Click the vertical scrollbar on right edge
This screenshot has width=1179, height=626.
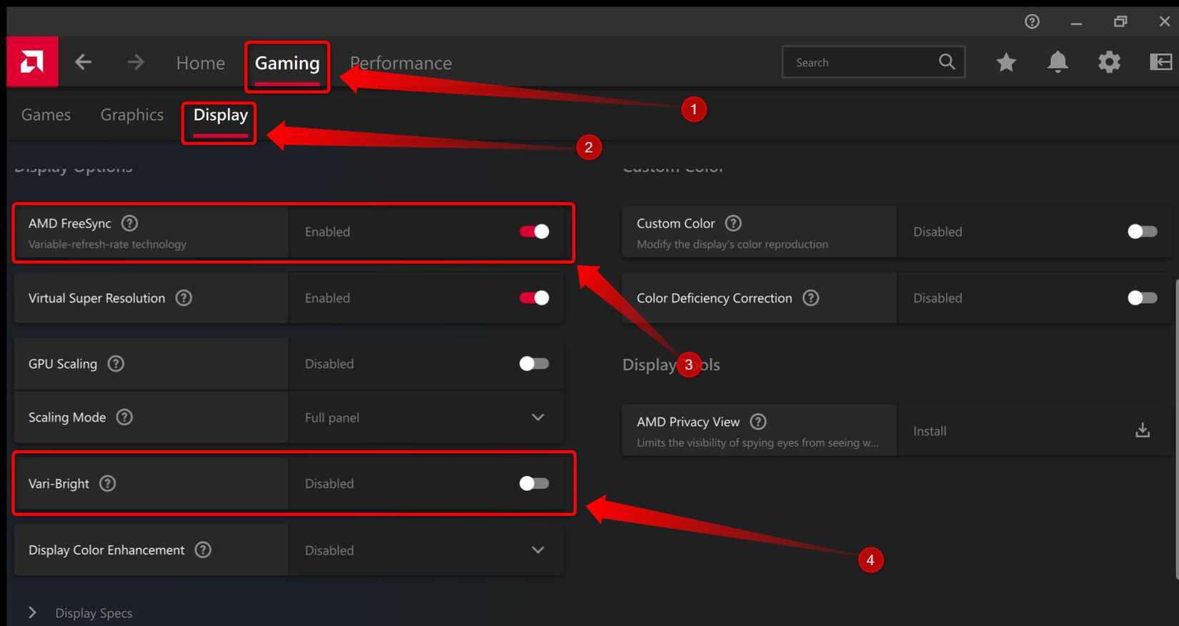(1176, 429)
